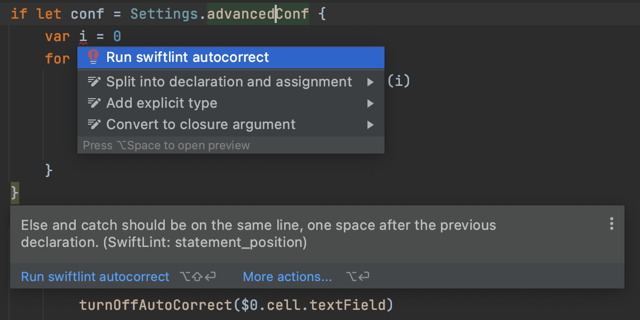Screen dimensions: 640x320
Task: Open the tooltip's three-dot options menu
Action: coord(611,223)
